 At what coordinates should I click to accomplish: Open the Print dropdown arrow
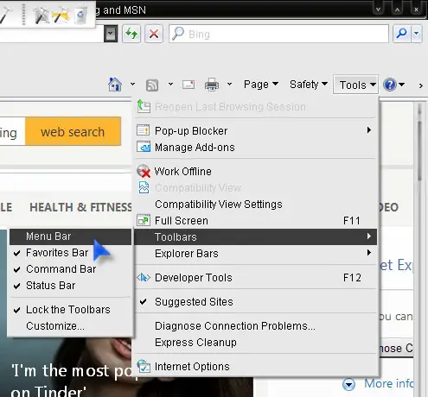(x=229, y=85)
